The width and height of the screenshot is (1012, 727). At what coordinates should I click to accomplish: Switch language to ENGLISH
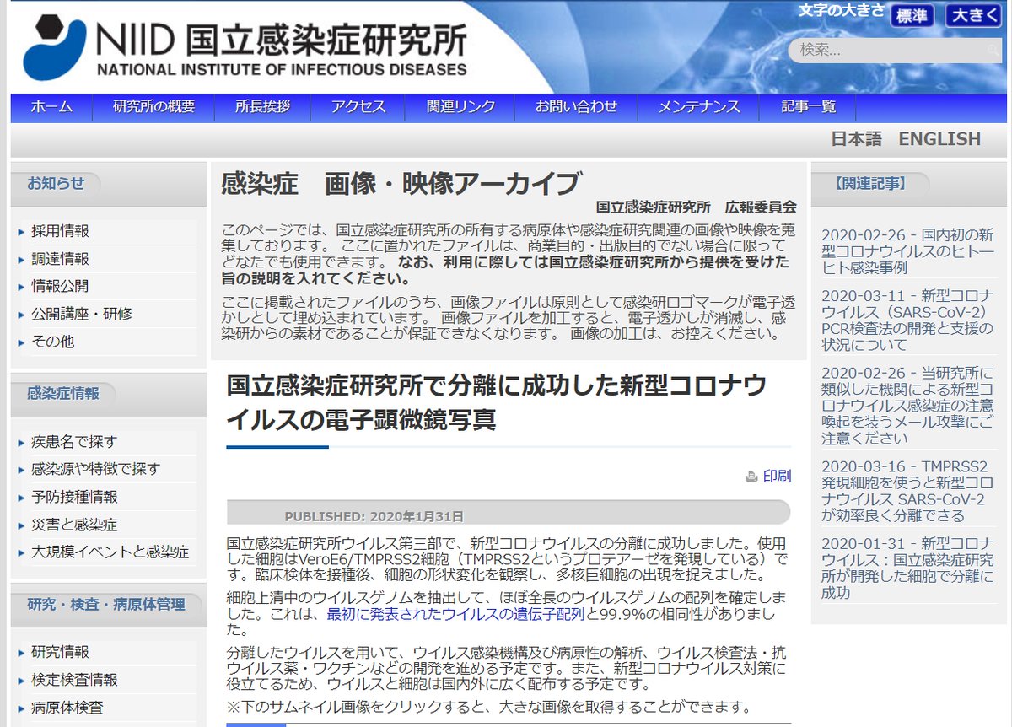pos(939,139)
